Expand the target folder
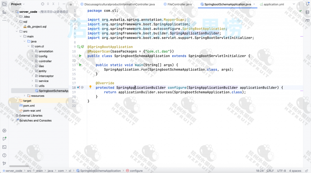Screen dimensions: 311x173 tap(17, 101)
